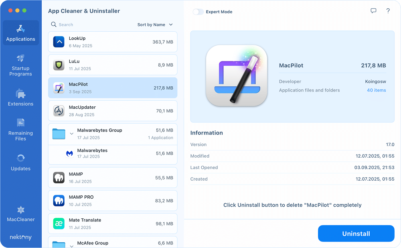Click the Uninstall button for MacPilot
Viewport: 401px width, 248px height.
tap(356, 233)
